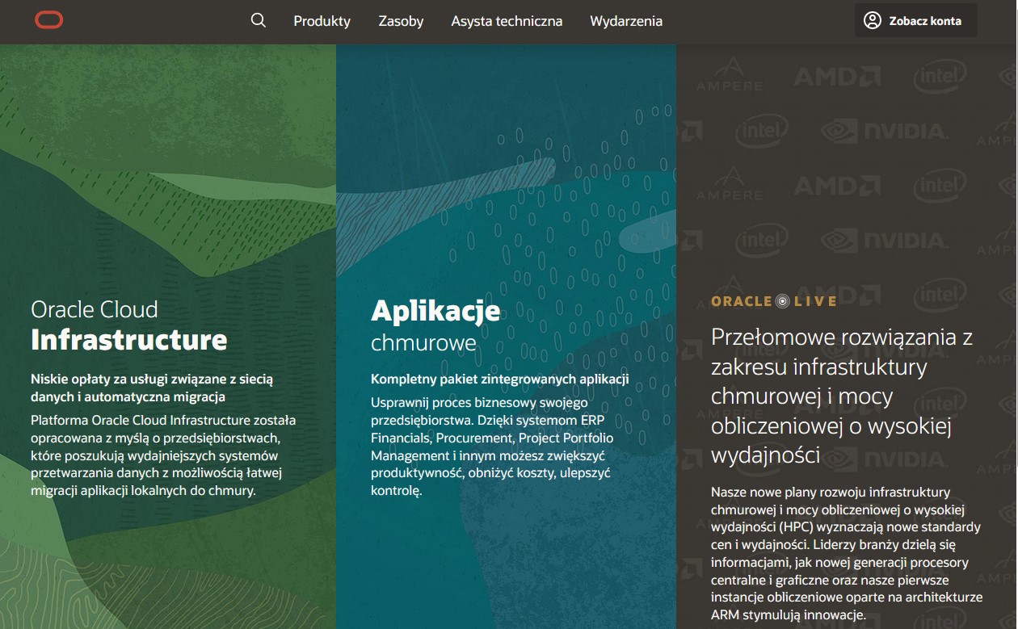Open the Zasoby menu

[401, 21]
